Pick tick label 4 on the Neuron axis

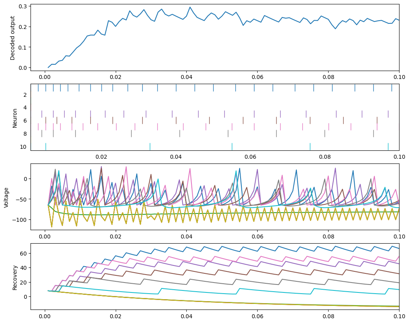coord(25,108)
